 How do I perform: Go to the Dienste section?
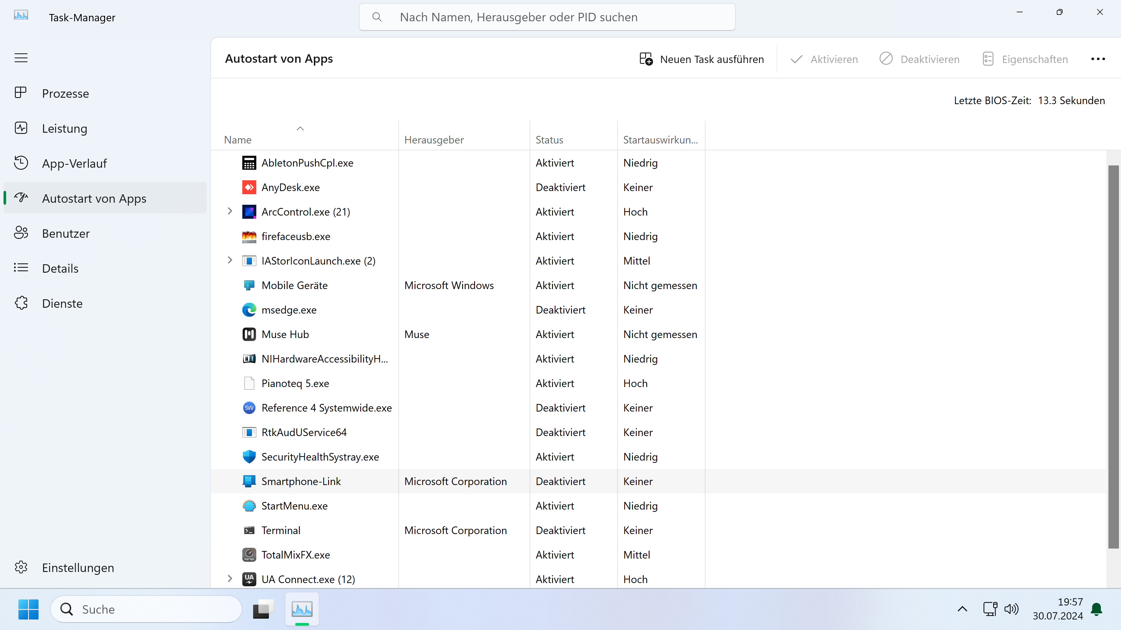(x=62, y=303)
